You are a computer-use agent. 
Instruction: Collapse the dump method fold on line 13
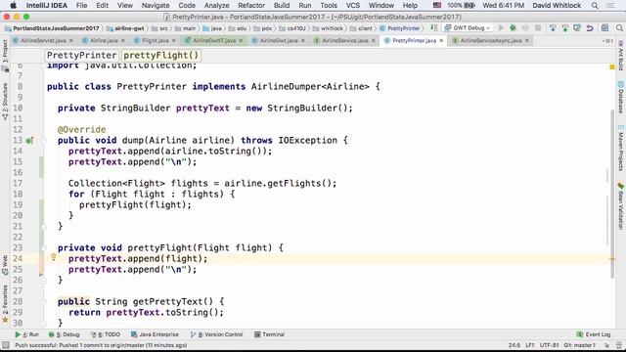[x=43, y=141]
